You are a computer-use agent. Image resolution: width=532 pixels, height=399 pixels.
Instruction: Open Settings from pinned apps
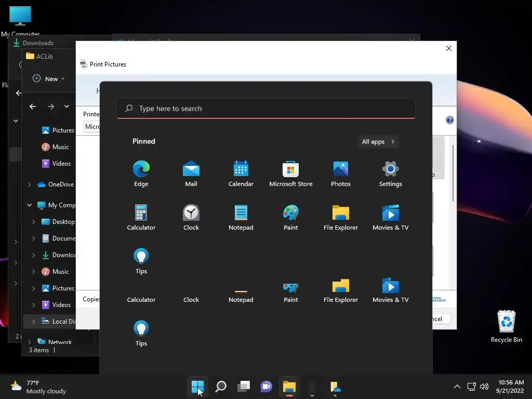coord(391,174)
